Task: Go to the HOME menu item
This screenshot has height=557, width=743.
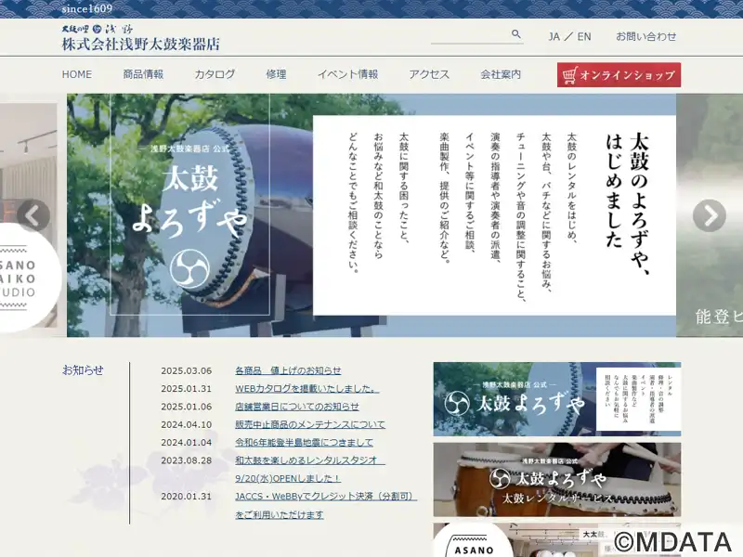Action: point(77,74)
